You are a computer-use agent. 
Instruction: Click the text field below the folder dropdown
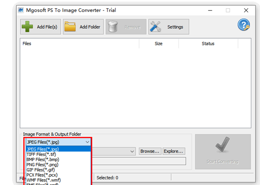click(x=139, y=161)
